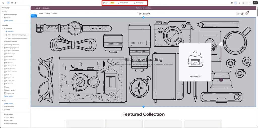258x128 pixels.
Task: Click the Featured blog section icon
Action: [x=5, y=93]
